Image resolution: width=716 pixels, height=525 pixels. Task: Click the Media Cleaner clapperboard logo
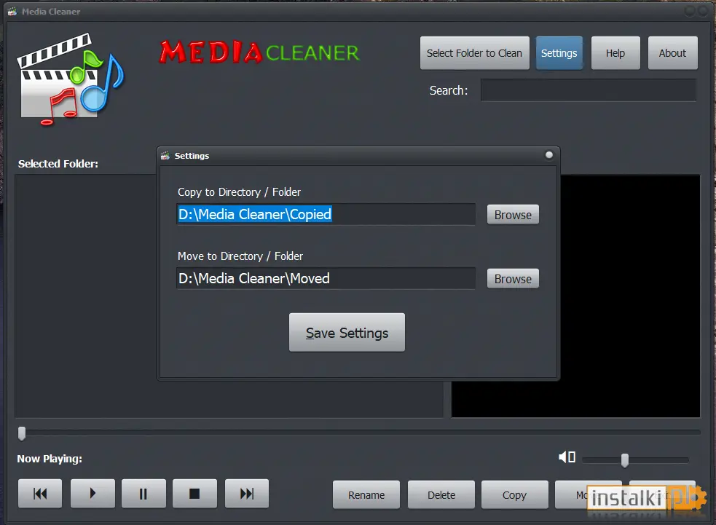tap(71, 79)
